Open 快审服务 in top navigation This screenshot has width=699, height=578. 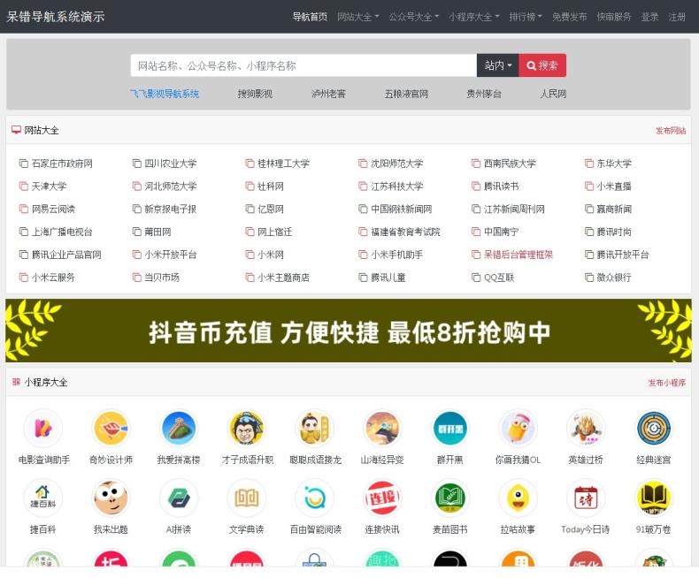[614, 17]
